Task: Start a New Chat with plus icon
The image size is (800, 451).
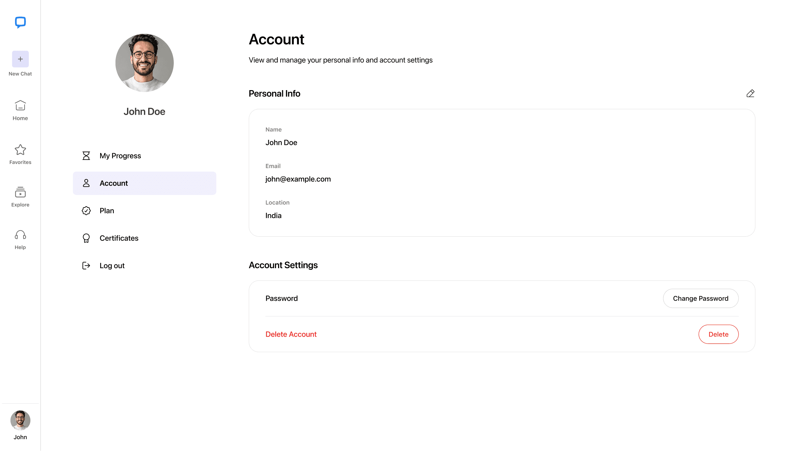Action: click(20, 59)
